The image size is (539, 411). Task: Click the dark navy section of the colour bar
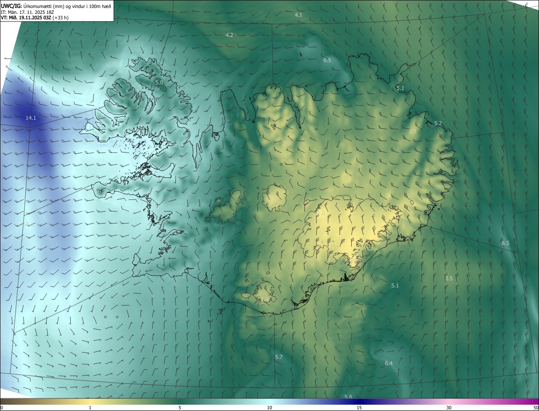[359, 402]
